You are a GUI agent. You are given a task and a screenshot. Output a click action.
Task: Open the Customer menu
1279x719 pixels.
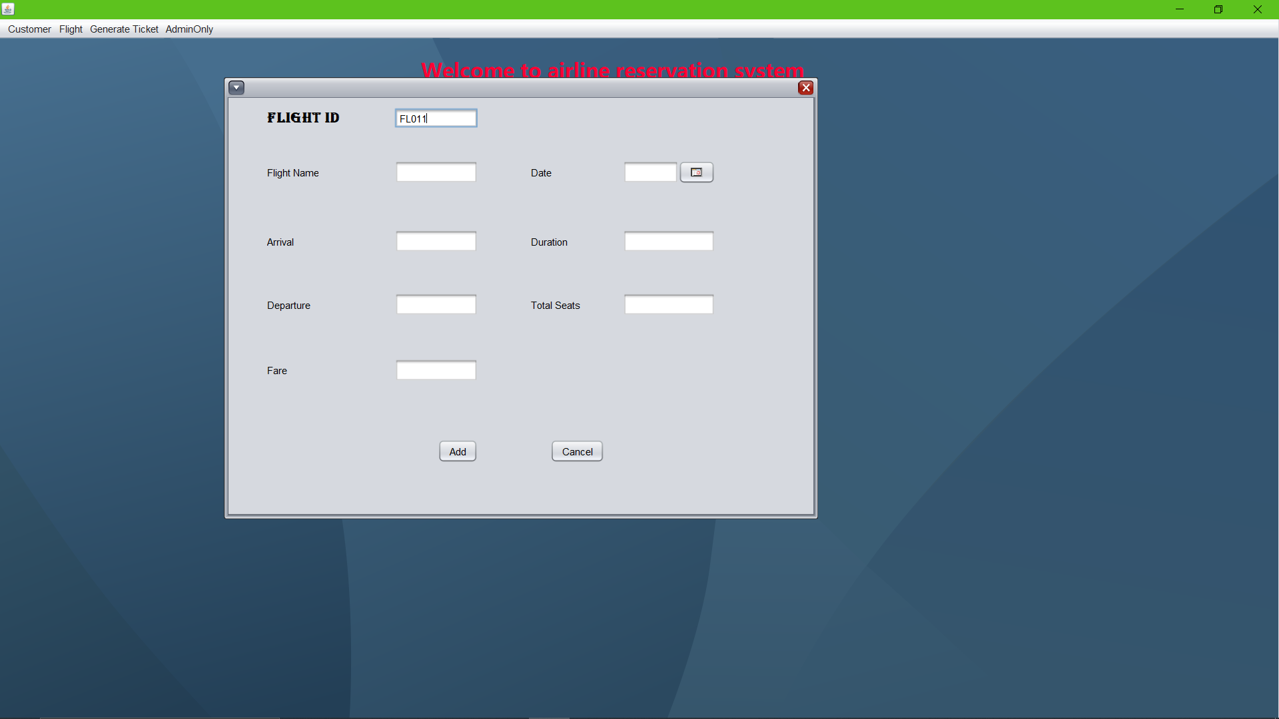[x=29, y=29]
